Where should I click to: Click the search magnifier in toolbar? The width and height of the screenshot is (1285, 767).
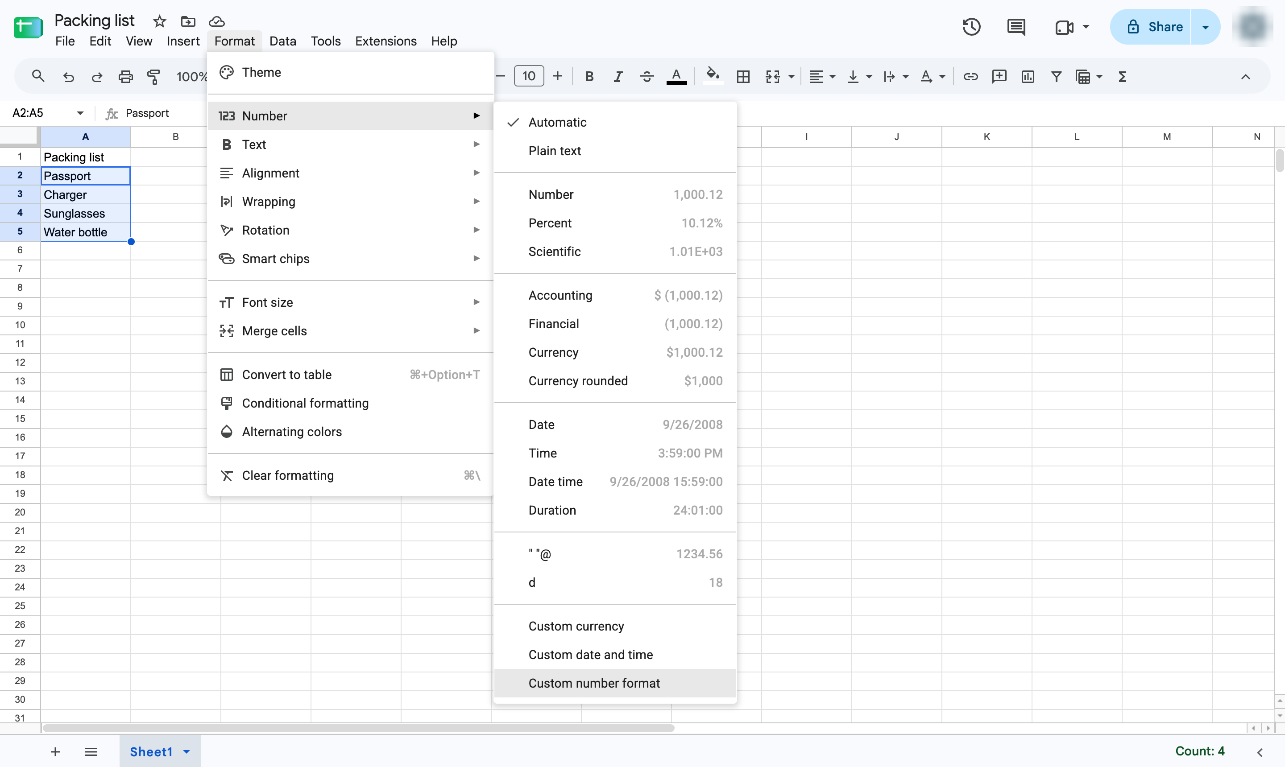pyautogui.click(x=38, y=77)
